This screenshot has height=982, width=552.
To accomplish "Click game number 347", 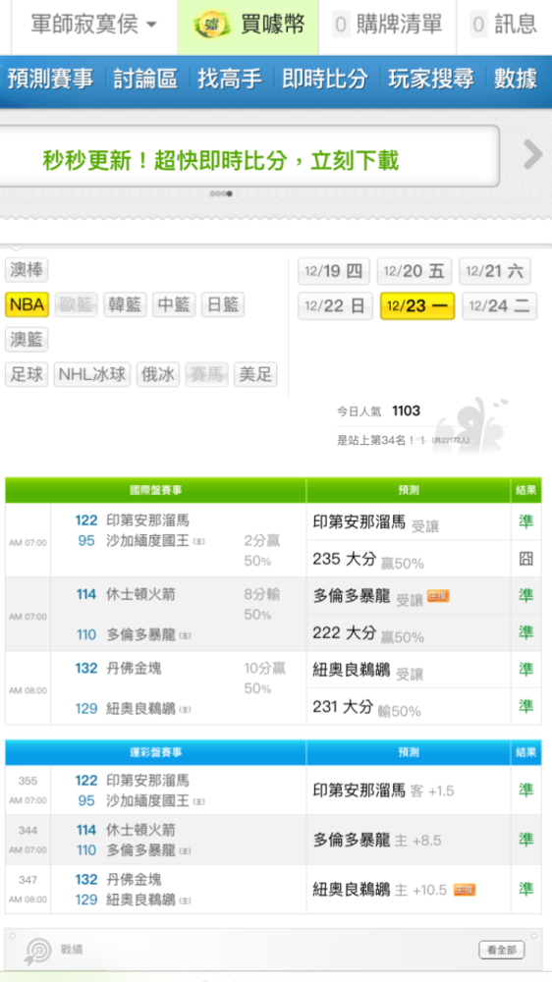I will (x=28, y=880).
